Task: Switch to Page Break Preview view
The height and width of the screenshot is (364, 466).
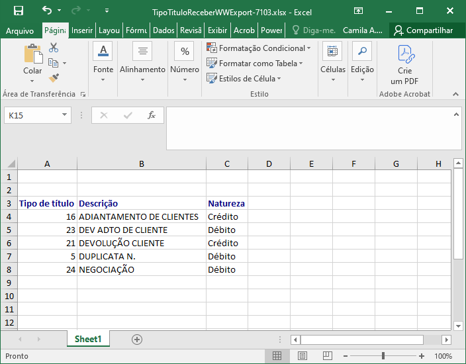Action: tap(327, 355)
